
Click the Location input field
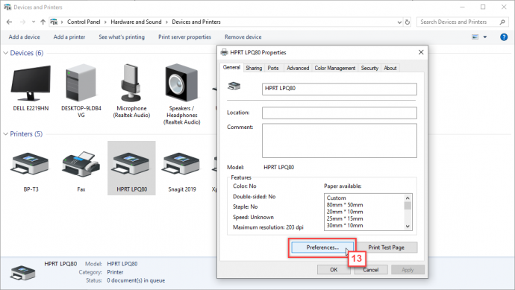tap(340, 113)
